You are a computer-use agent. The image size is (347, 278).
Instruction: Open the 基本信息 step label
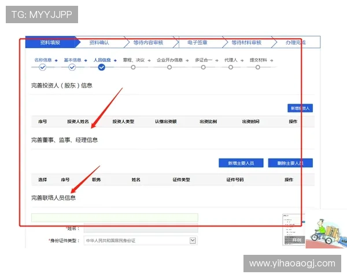pyautogui.click(x=72, y=60)
